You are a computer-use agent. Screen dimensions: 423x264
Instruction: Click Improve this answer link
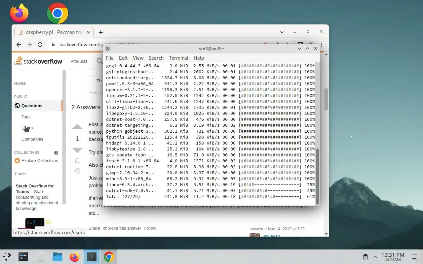pyautogui.click(x=122, y=228)
